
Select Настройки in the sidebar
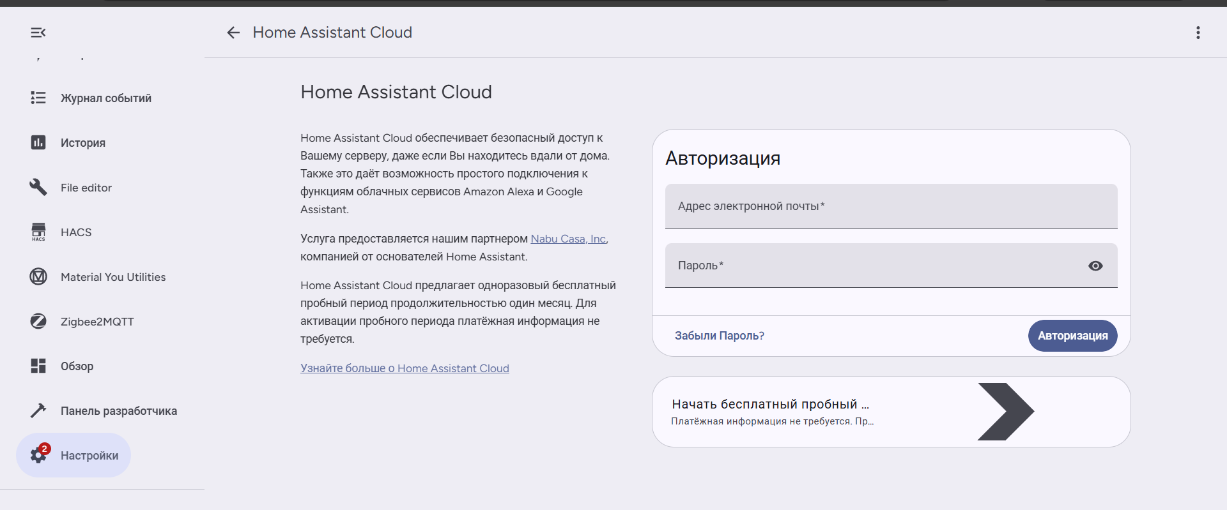89,455
